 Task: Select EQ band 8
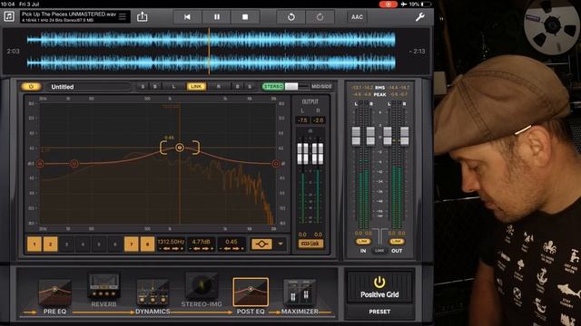[147, 244]
